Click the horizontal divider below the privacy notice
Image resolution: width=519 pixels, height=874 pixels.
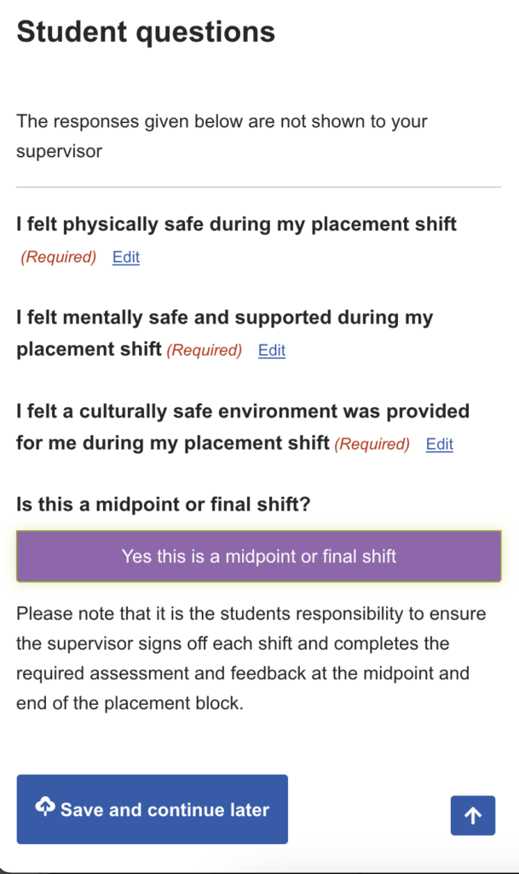[259, 187]
